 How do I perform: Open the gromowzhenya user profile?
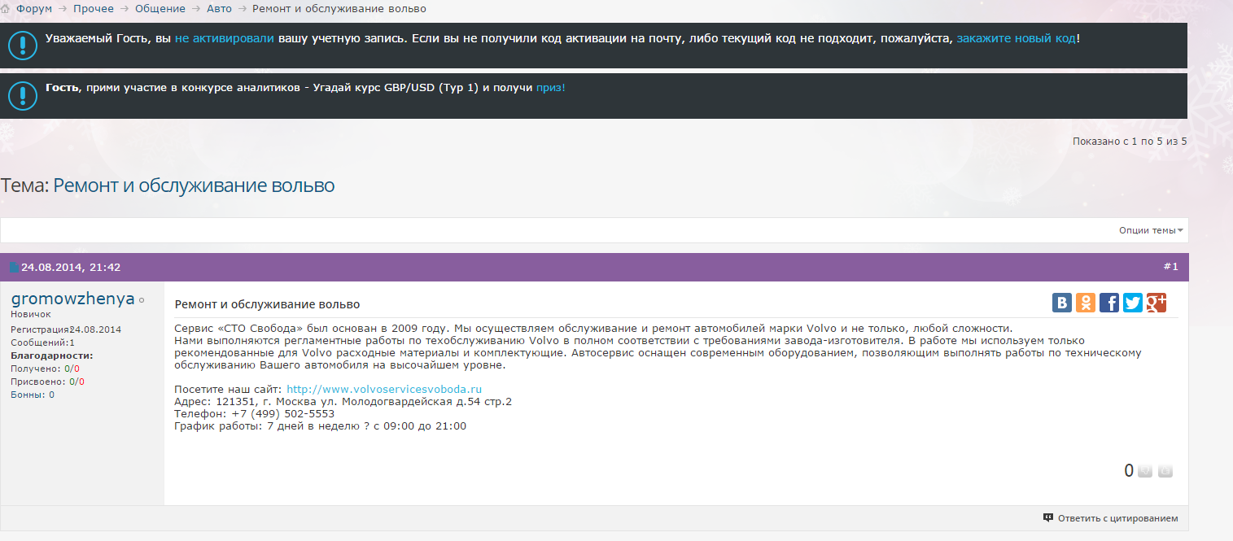click(73, 299)
